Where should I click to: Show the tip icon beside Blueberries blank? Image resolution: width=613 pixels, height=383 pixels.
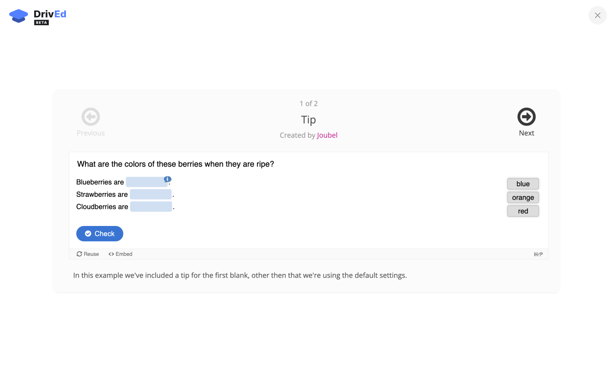tap(167, 179)
